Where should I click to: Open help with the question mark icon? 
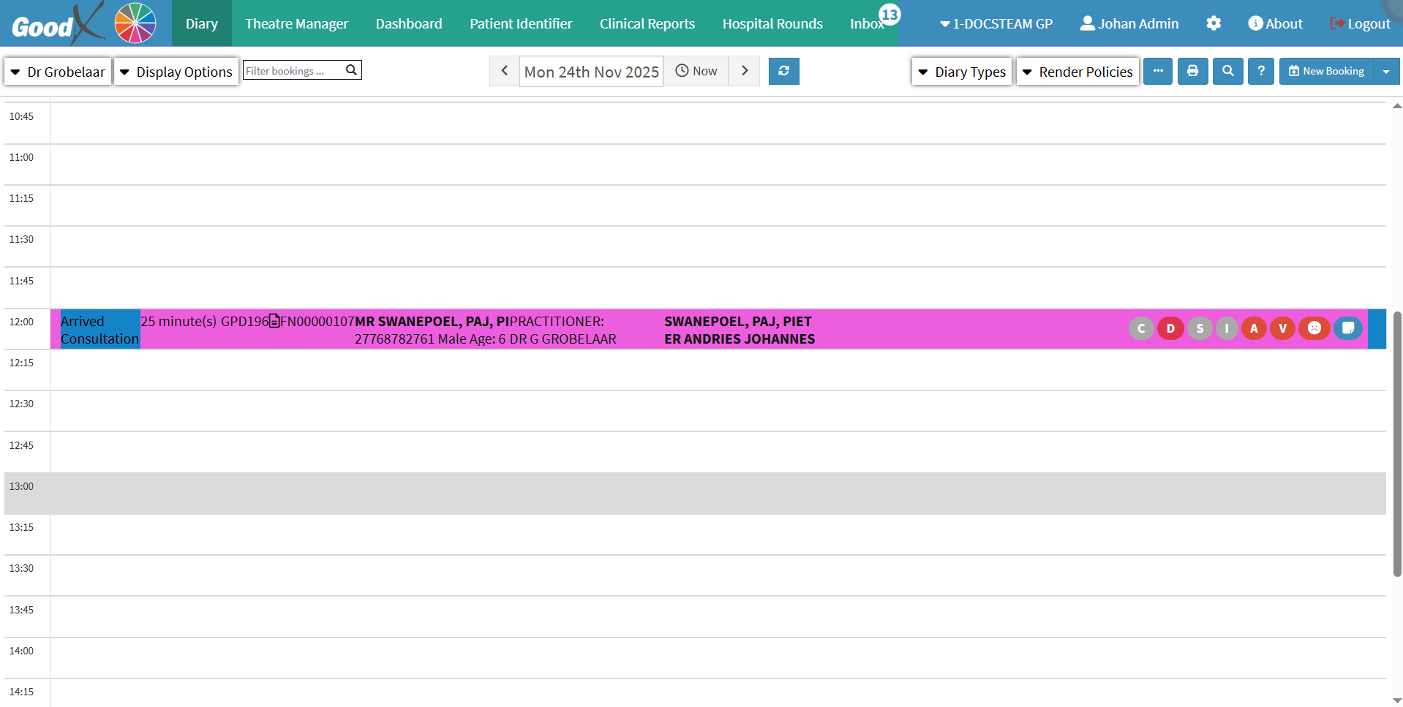[1260, 71]
